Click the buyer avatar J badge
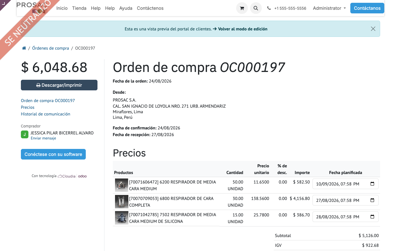Viewport: 401px width, 251px height. 25,134
